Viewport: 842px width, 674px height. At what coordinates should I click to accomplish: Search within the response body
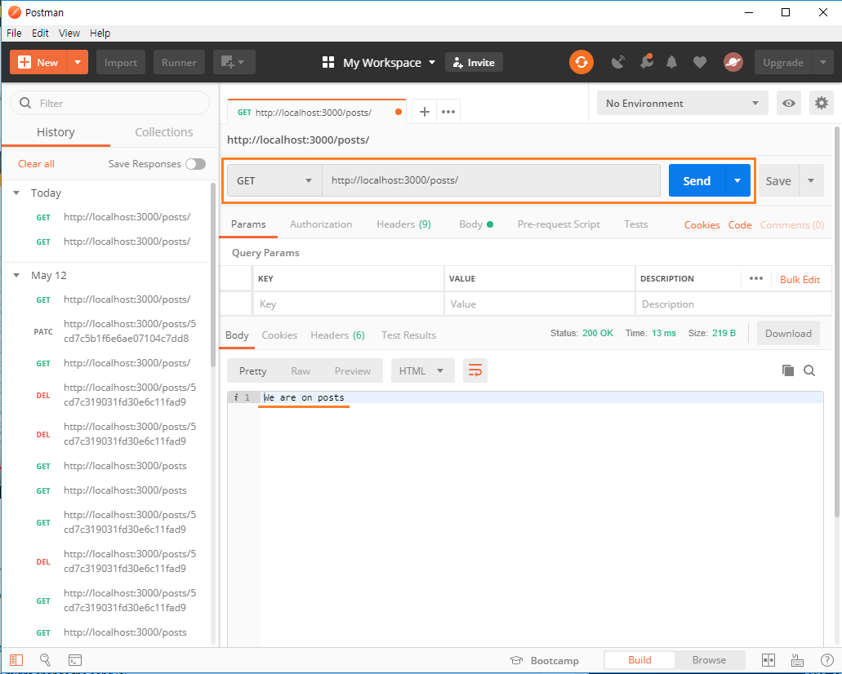pyautogui.click(x=809, y=370)
